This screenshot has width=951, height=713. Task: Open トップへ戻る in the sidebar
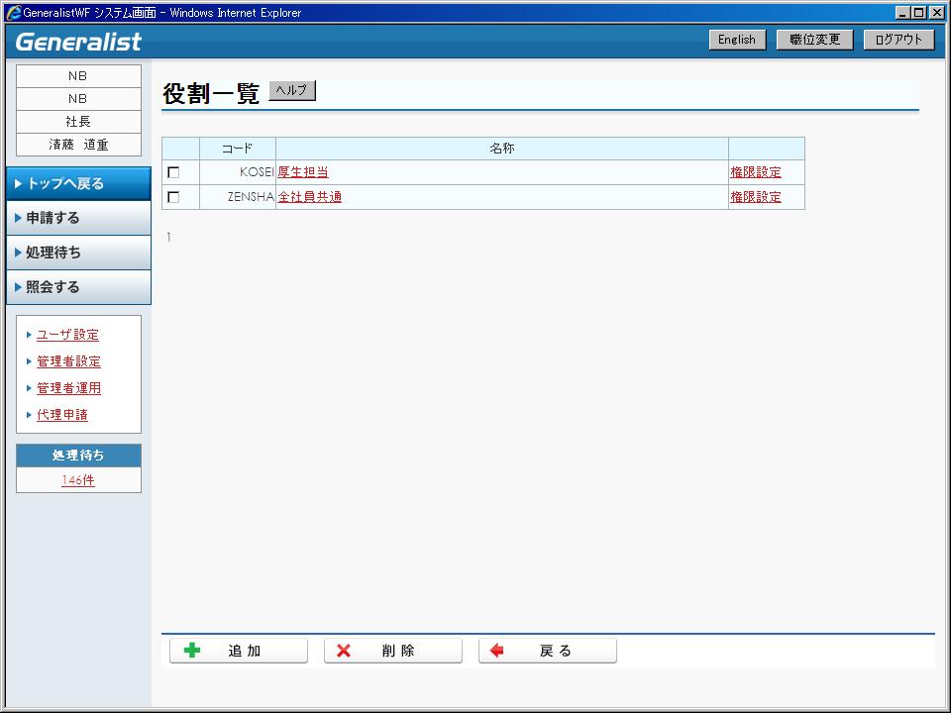click(78, 183)
